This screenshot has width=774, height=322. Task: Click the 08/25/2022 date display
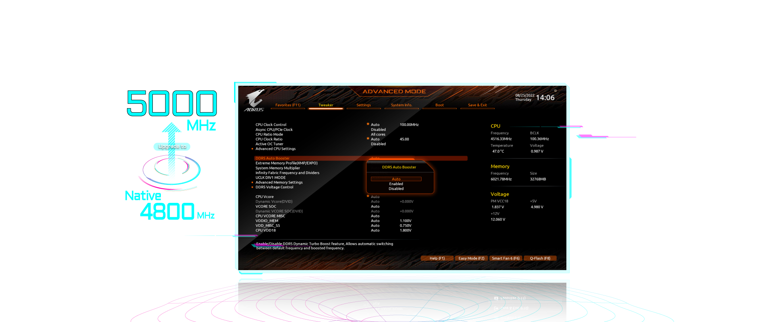click(525, 95)
